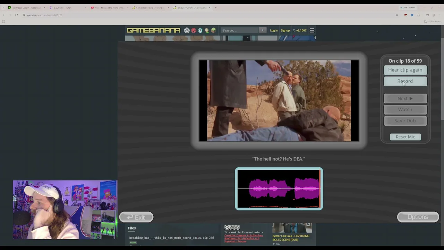Click the Next button
444x250 pixels.
coord(405,99)
